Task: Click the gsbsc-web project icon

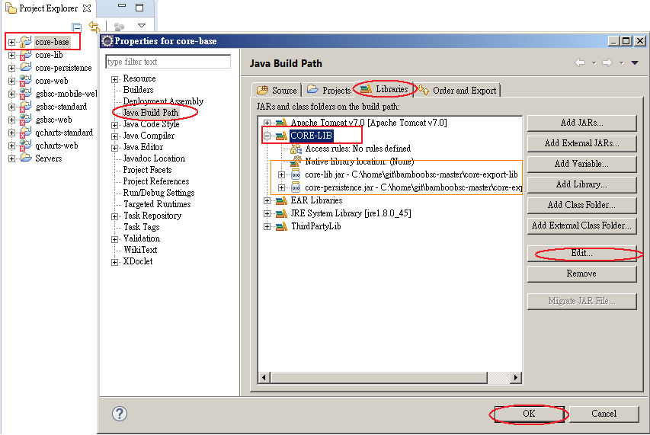Action: coord(26,120)
